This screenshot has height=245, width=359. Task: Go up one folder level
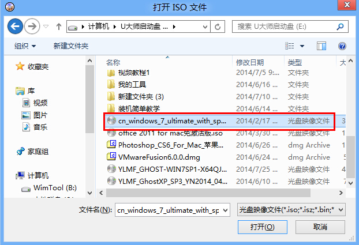59,27
